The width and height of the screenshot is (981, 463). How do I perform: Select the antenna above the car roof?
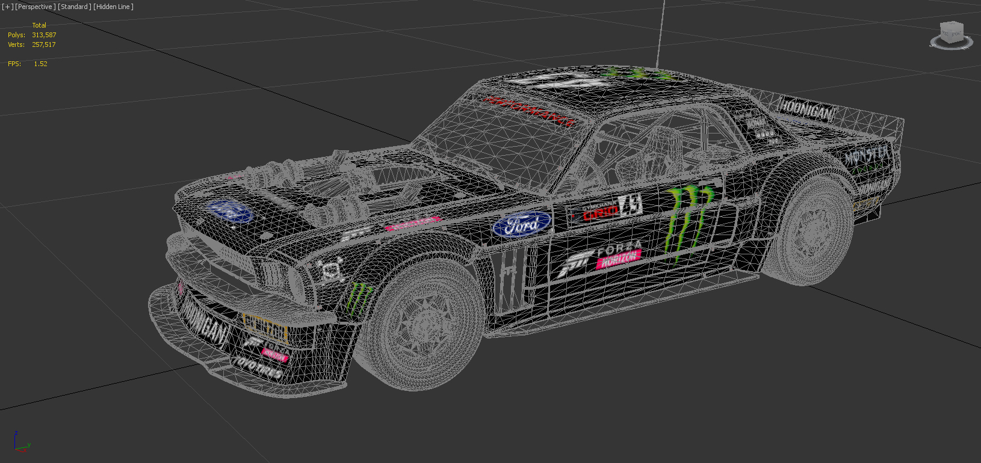(661, 33)
